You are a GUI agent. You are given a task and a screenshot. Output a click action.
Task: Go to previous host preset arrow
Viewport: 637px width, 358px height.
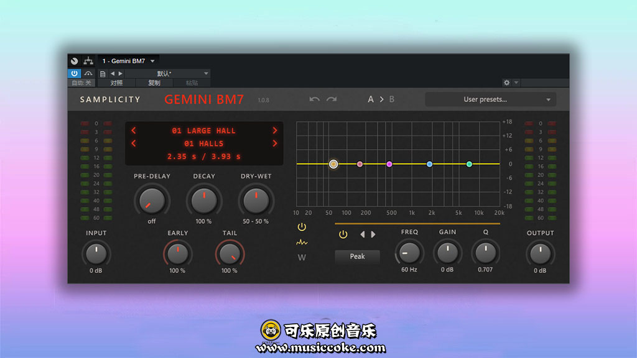[113, 73]
